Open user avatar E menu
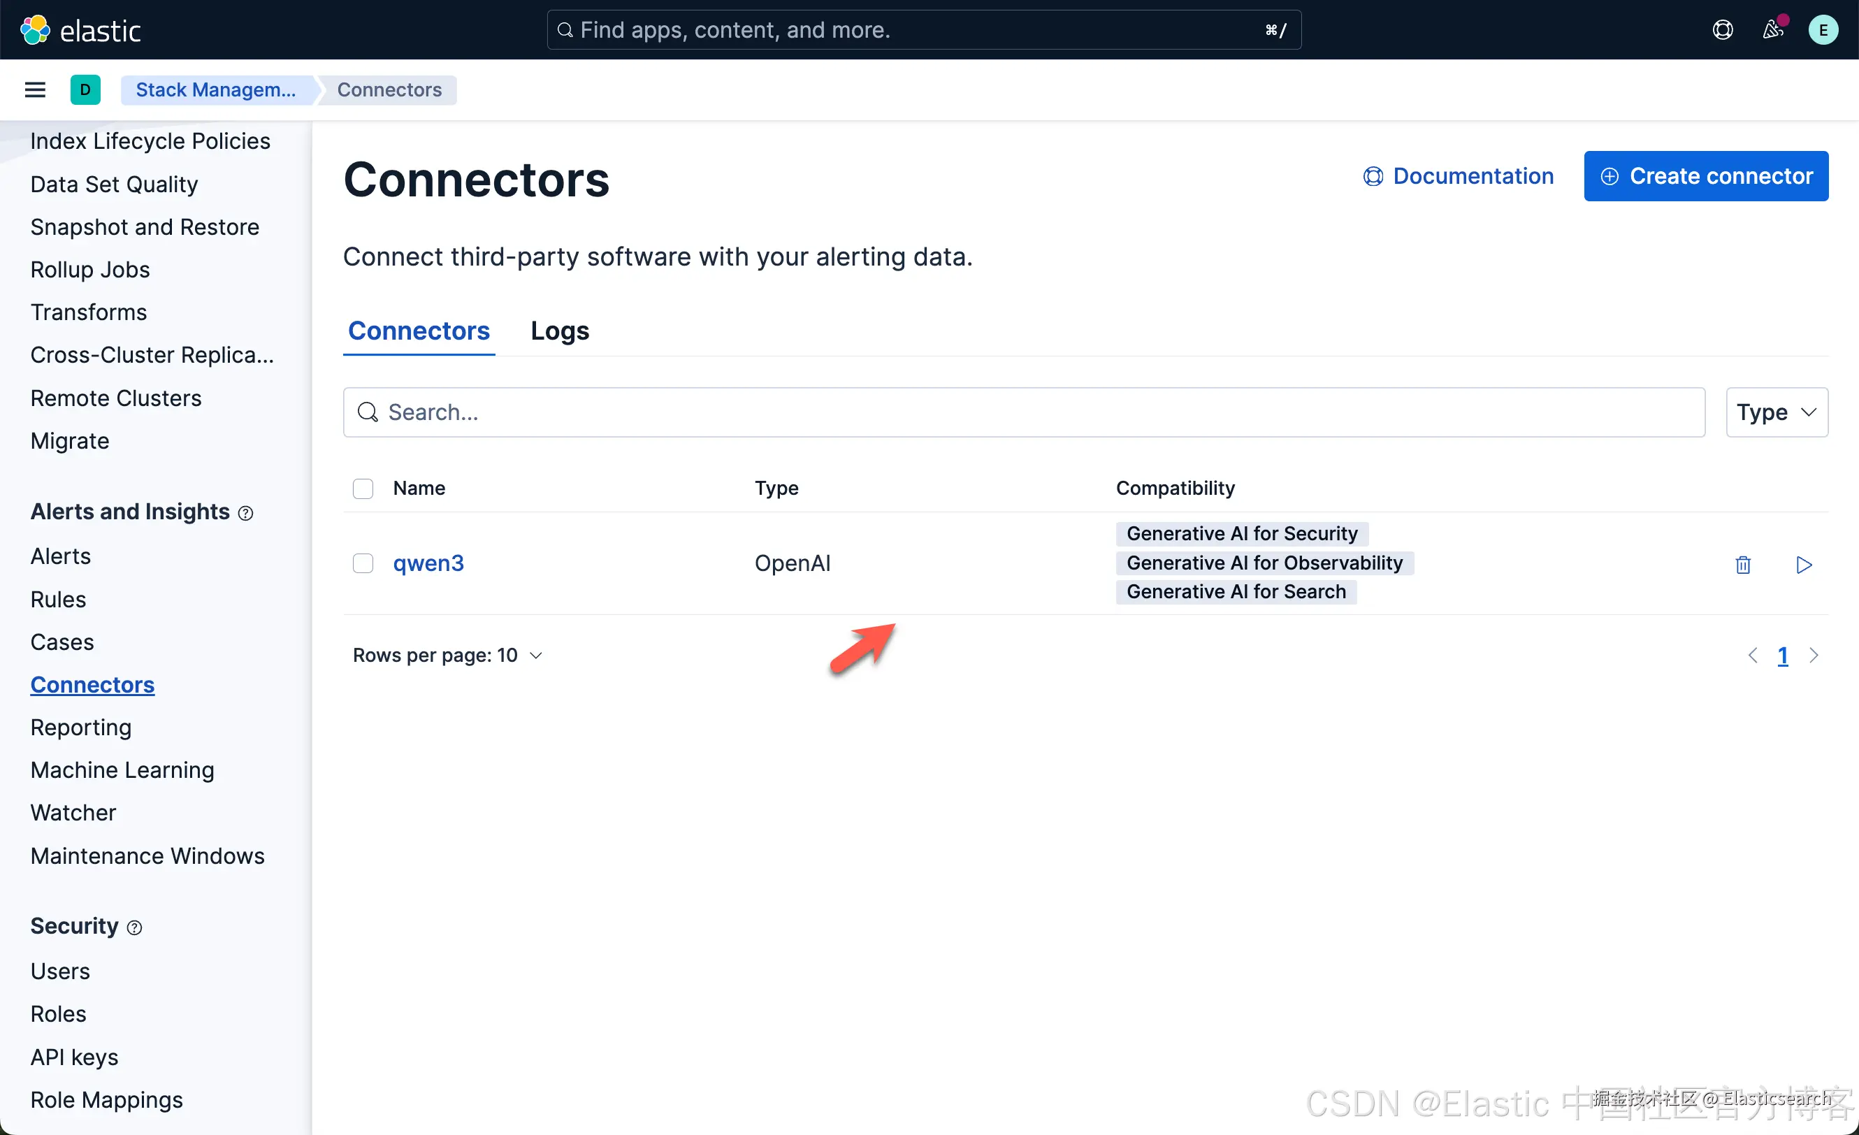The height and width of the screenshot is (1135, 1859). 1823,30
